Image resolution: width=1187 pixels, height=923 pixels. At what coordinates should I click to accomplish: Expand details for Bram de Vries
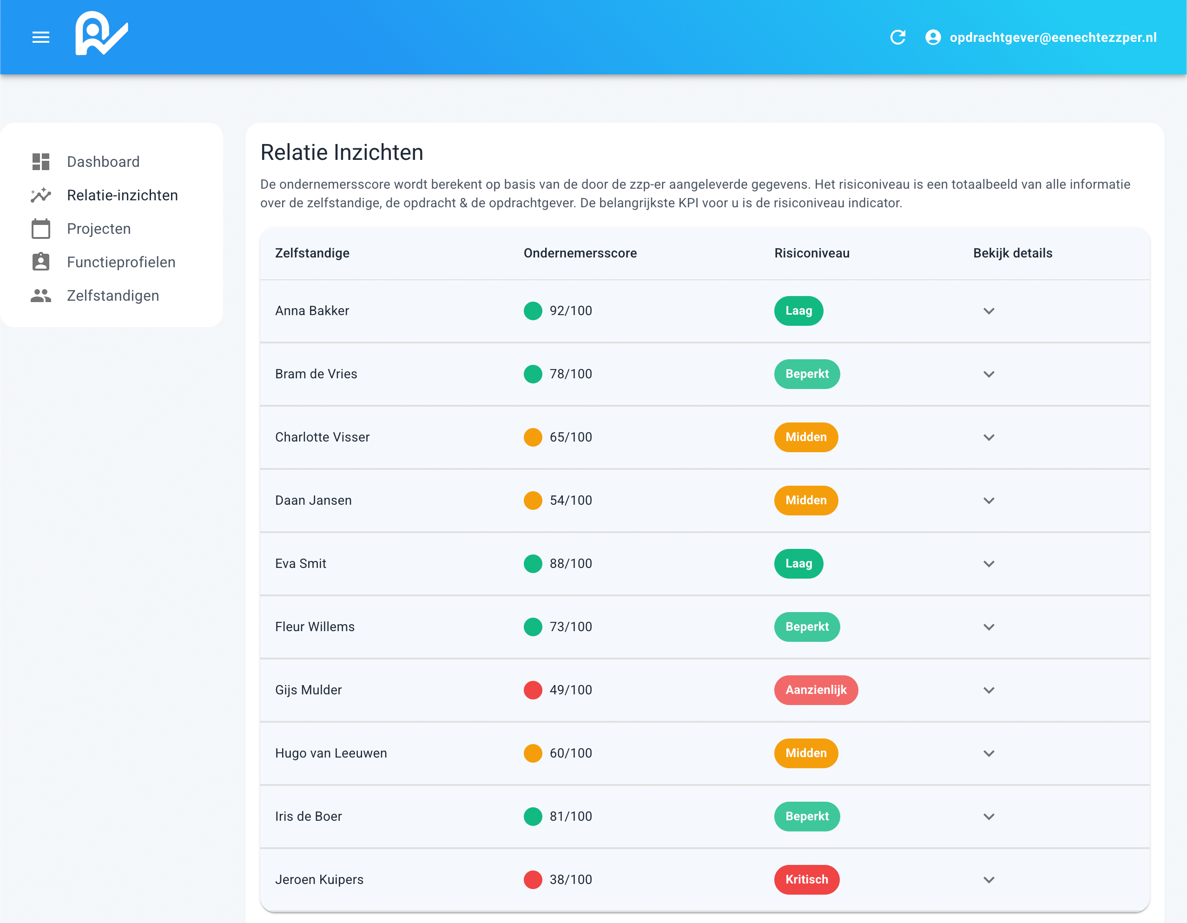[x=989, y=374]
